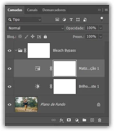Switch to the Demarcadores tab

tap(54, 10)
